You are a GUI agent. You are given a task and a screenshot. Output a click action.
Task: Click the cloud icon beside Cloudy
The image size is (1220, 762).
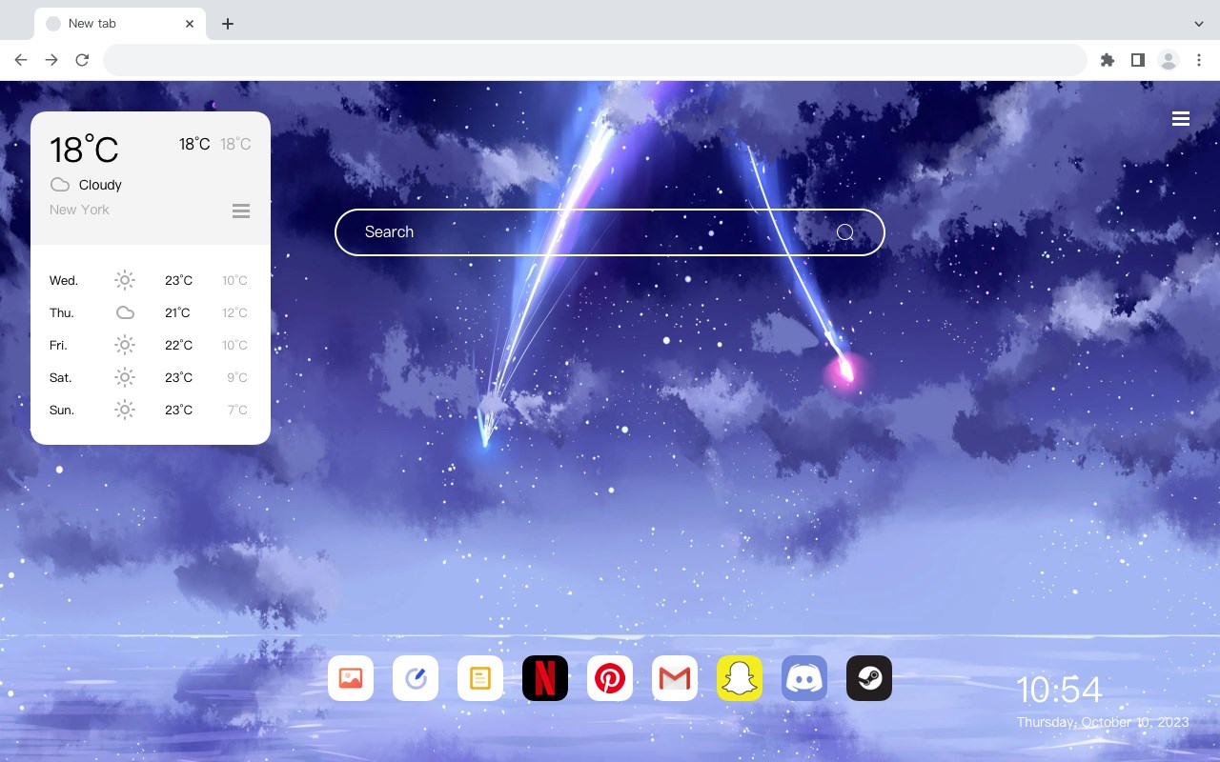[x=60, y=185]
